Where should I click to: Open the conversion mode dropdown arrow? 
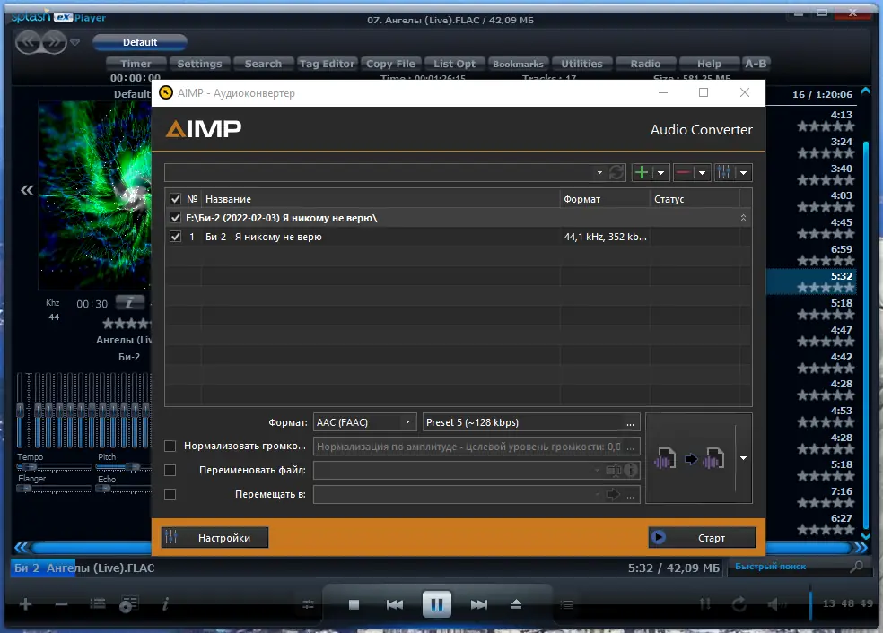pos(743,458)
